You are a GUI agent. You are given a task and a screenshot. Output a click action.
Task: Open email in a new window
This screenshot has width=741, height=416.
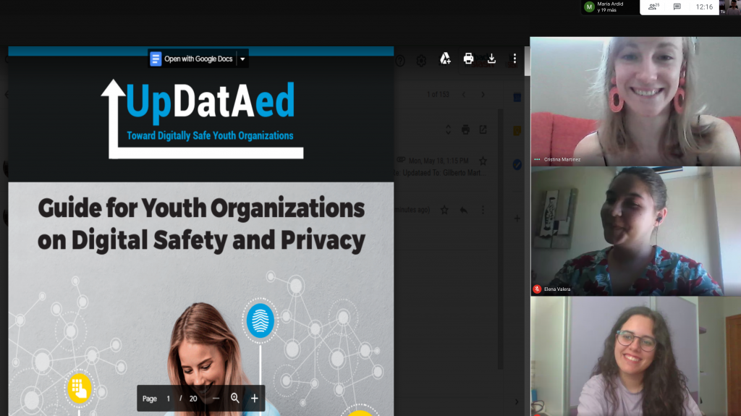tap(483, 130)
